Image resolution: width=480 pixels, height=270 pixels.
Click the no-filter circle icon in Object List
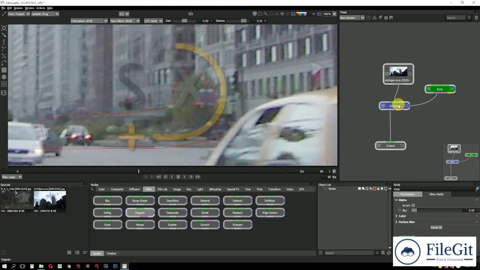click(x=388, y=253)
